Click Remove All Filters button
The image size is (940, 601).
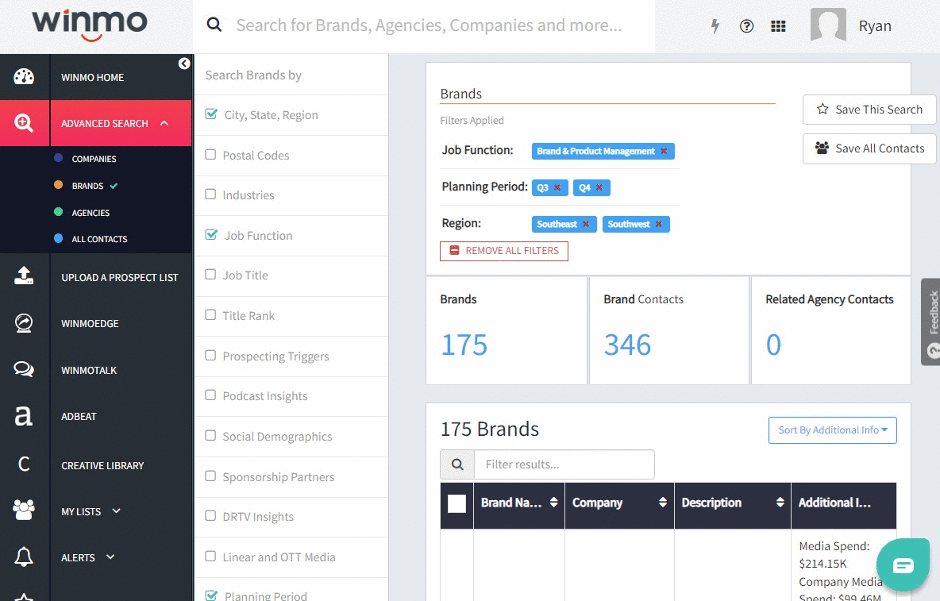pos(504,251)
